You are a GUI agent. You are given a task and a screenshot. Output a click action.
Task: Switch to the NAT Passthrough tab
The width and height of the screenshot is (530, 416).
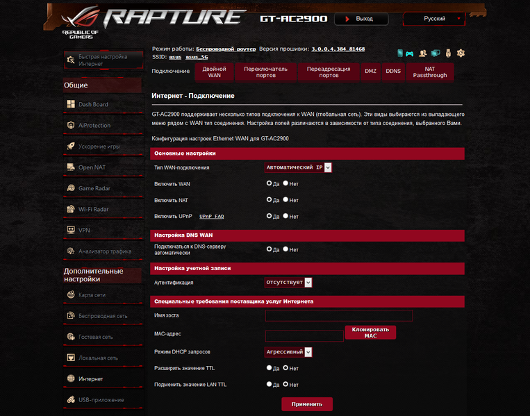click(x=430, y=72)
